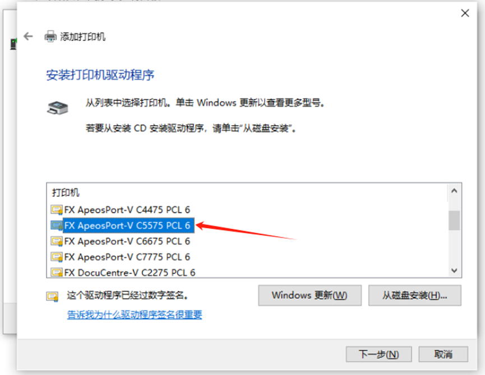Select FX ApeosPort-V C7775 PCL 6
Image resolution: width=485 pixels, height=375 pixels.
pyautogui.click(x=127, y=257)
